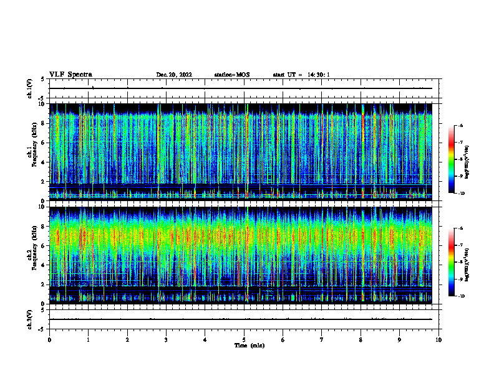Click "-7" label on ch.2 color bar
The width and height of the screenshot is (494, 381).
[460, 245]
